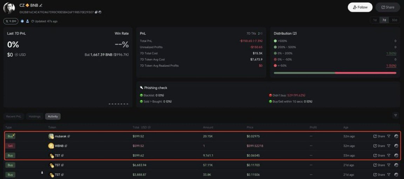404x179 pixels.
Task: Click the green-red distribution progress bar
Action: tap(335, 73)
